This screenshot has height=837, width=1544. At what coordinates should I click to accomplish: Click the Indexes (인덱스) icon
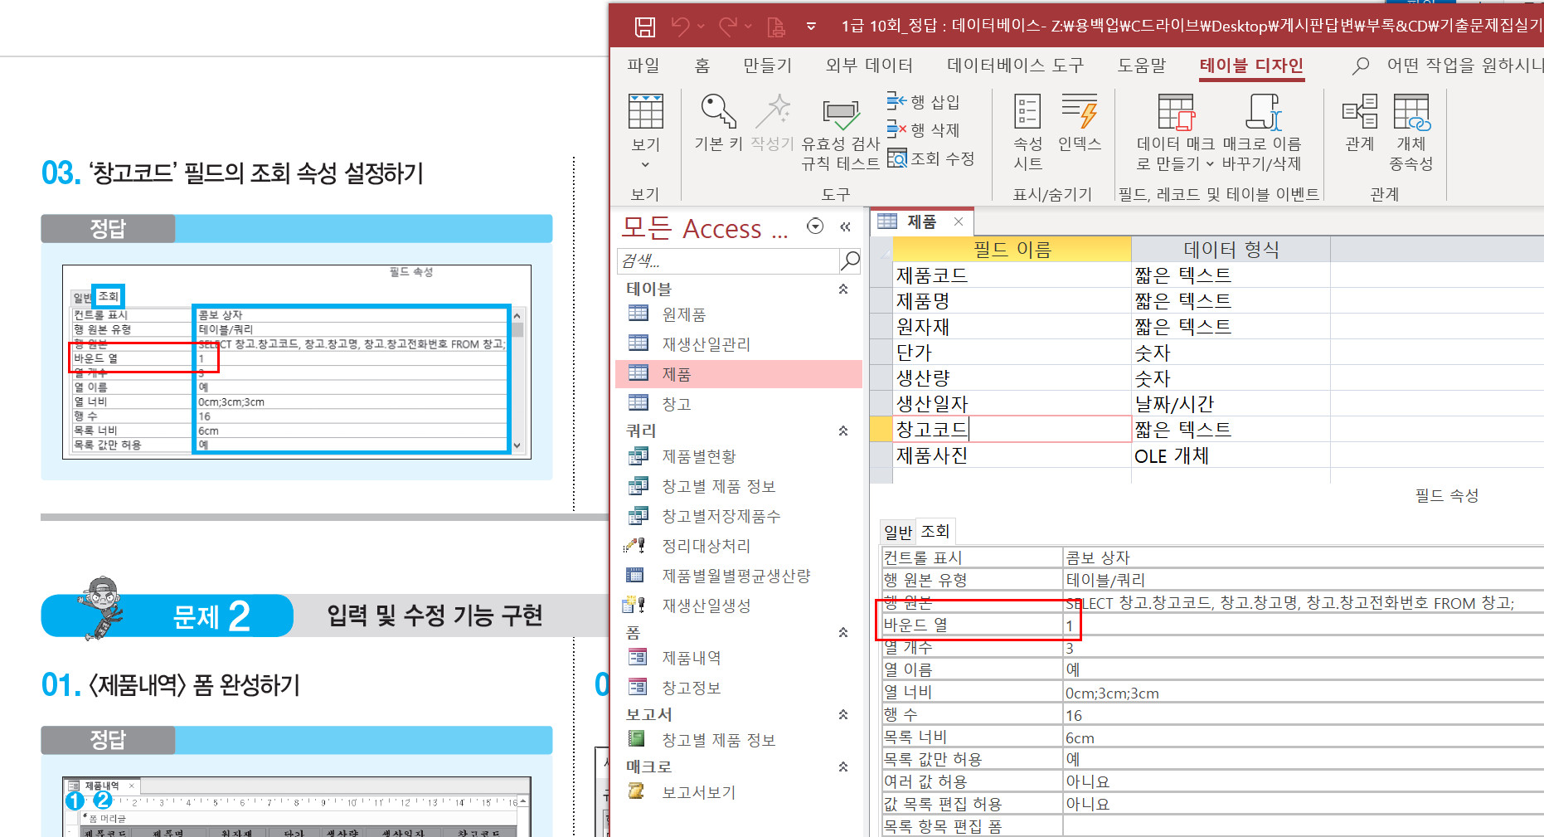coord(1079,122)
